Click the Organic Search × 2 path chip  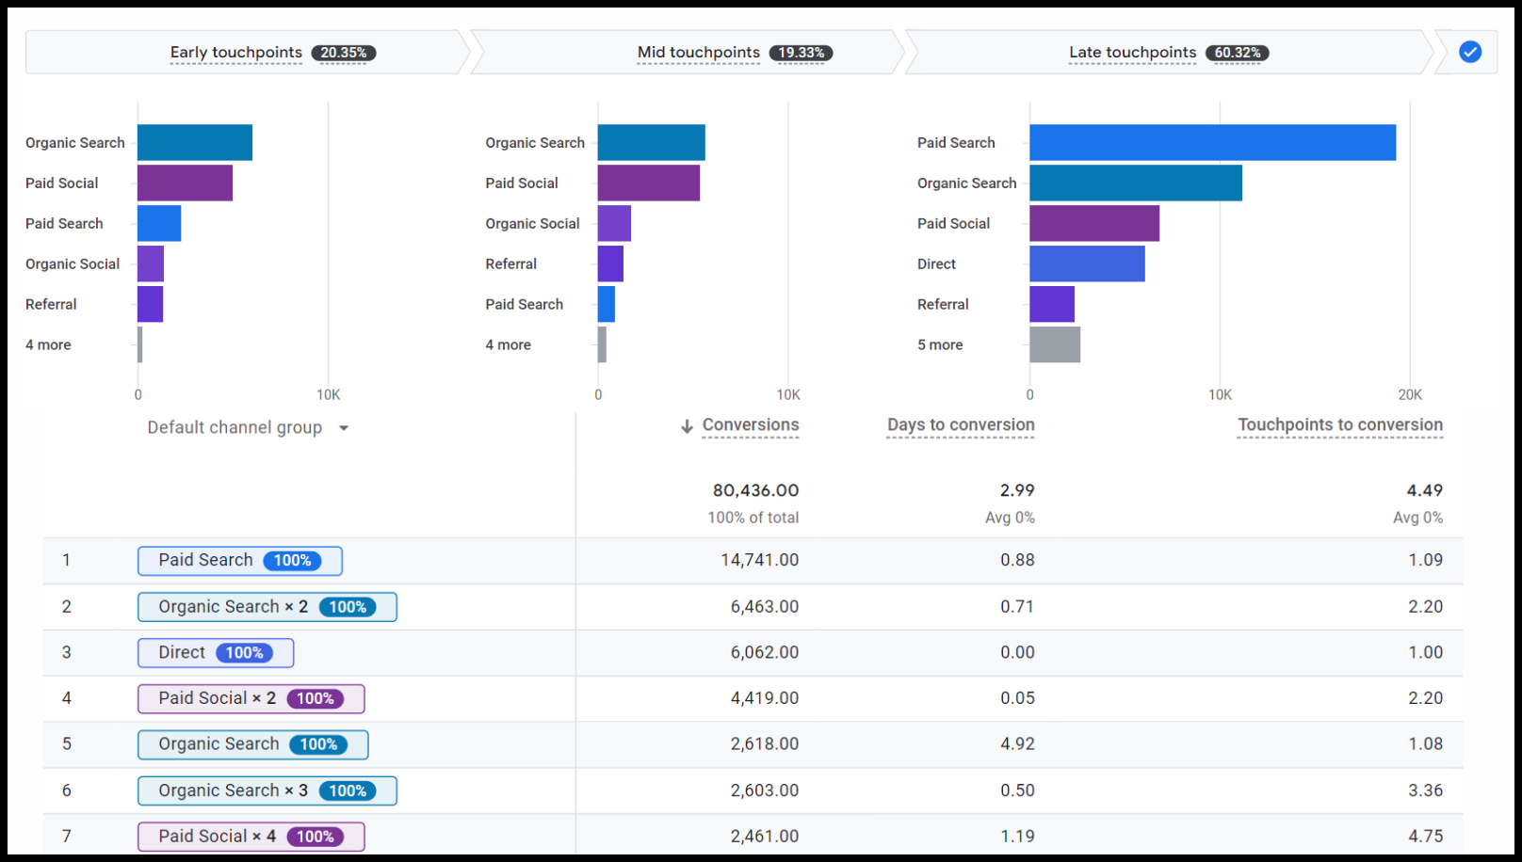(x=267, y=607)
